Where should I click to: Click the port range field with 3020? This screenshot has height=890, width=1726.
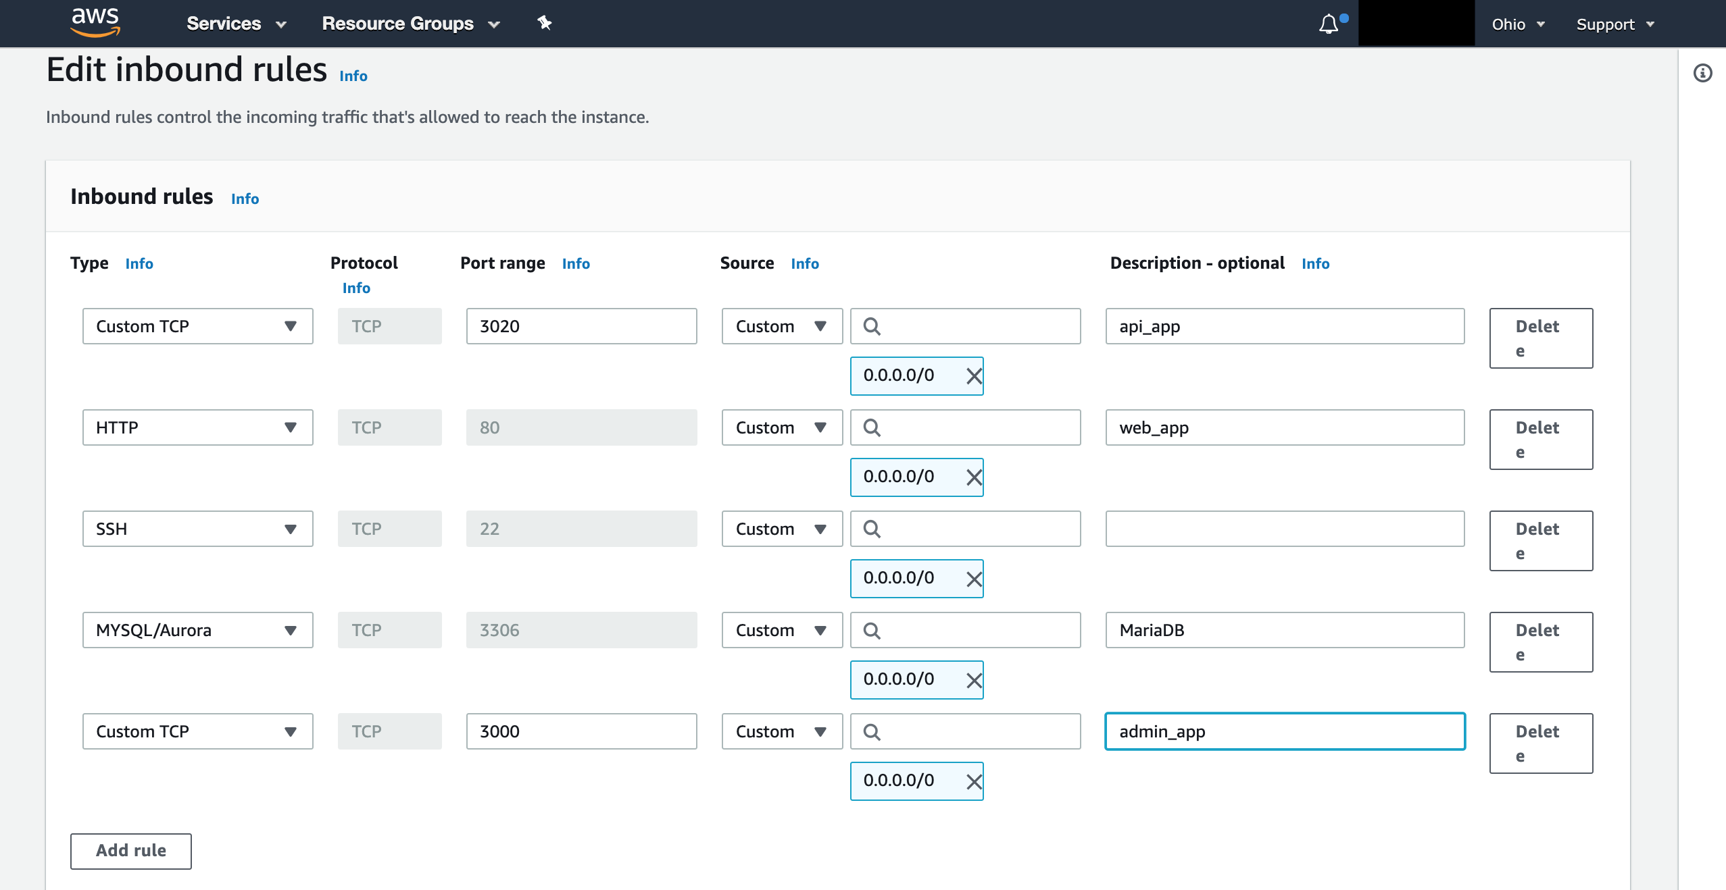(581, 326)
